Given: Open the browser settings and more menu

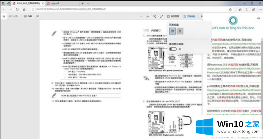Looking at the screenshot, I should 260,9.
